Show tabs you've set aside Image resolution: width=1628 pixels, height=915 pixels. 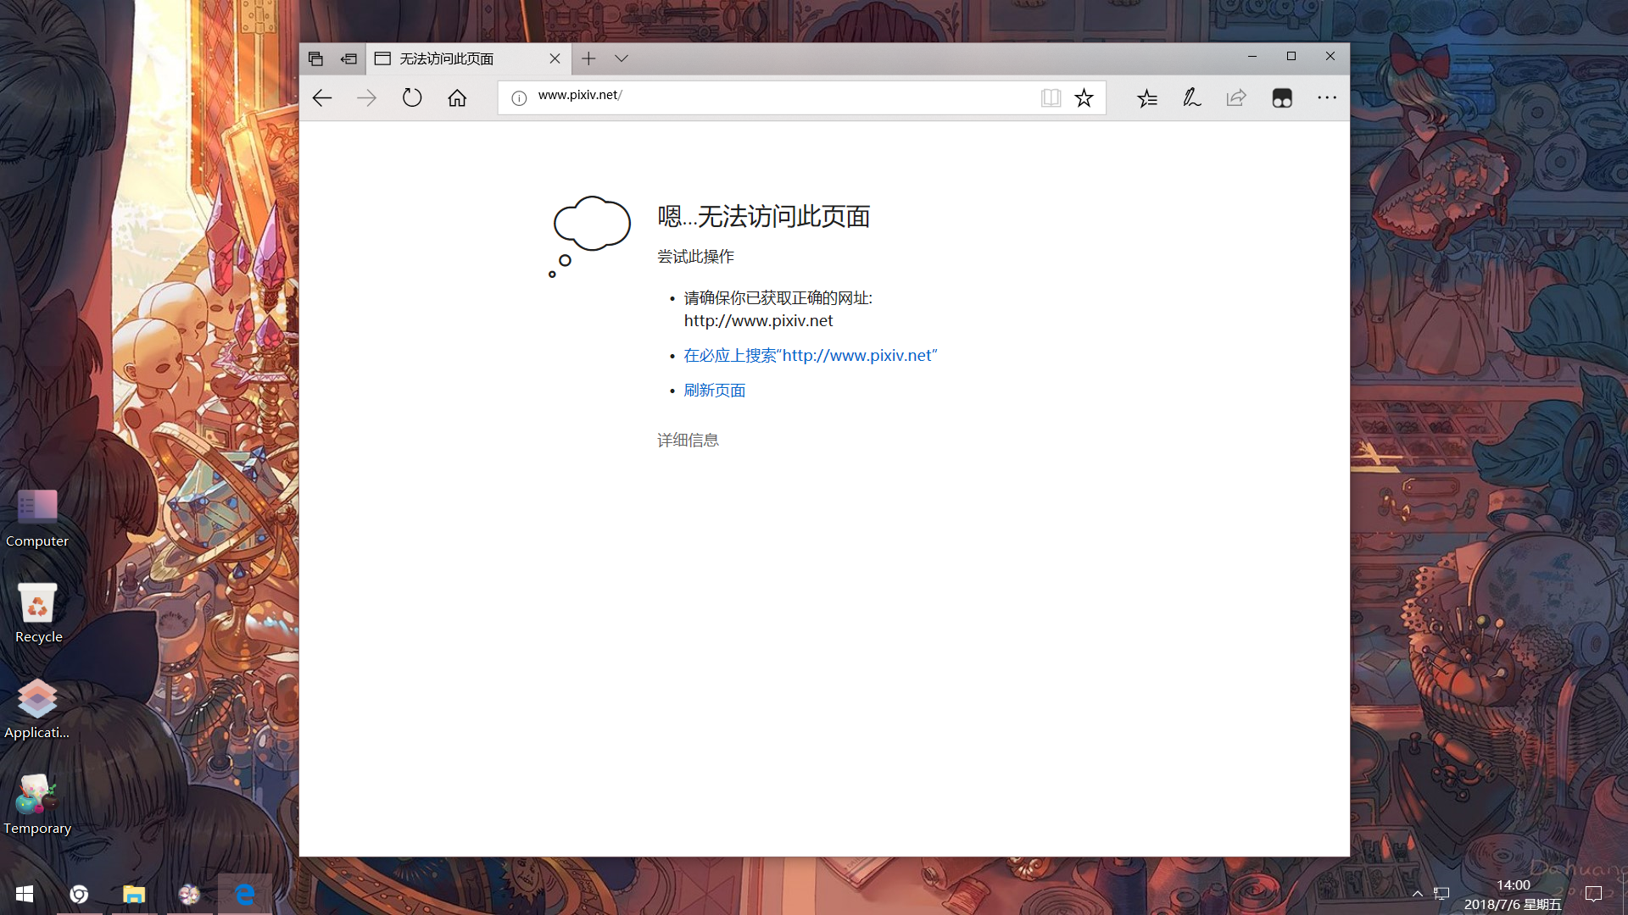[x=315, y=58]
